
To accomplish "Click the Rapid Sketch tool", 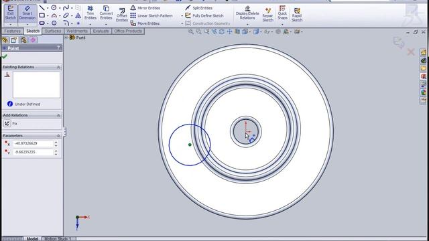I will click(x=297, y=15).
